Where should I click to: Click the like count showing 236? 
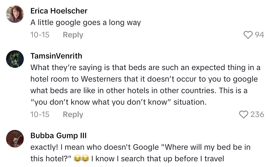pos(257,115)
